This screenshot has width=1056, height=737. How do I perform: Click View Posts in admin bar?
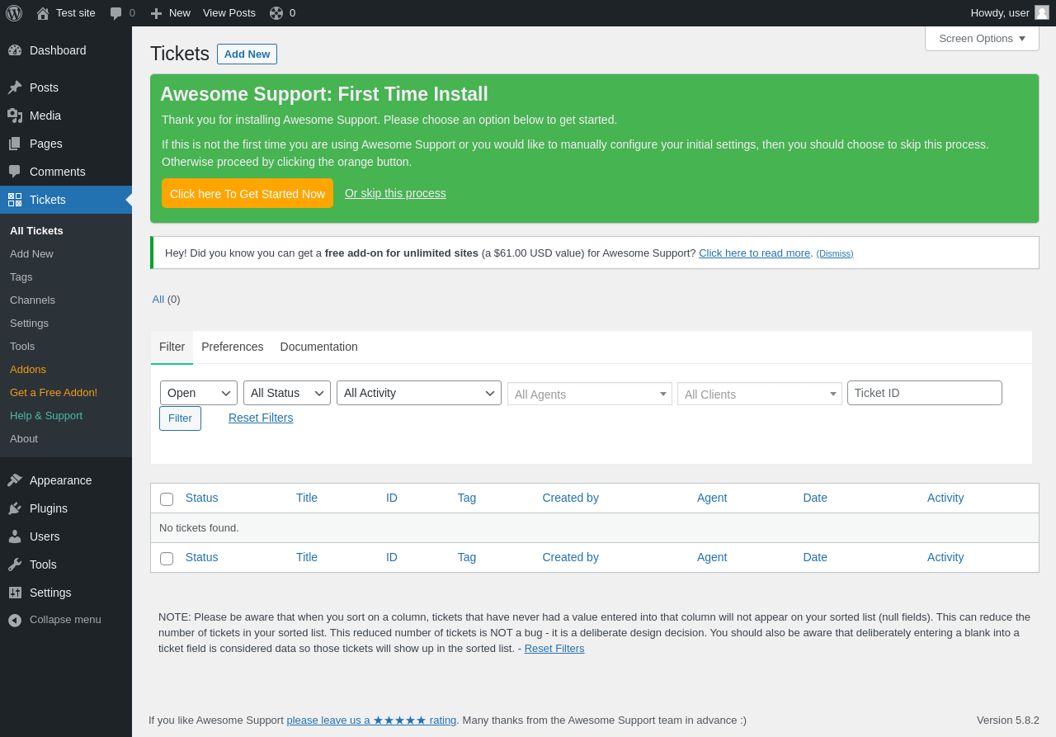point(229,13)
